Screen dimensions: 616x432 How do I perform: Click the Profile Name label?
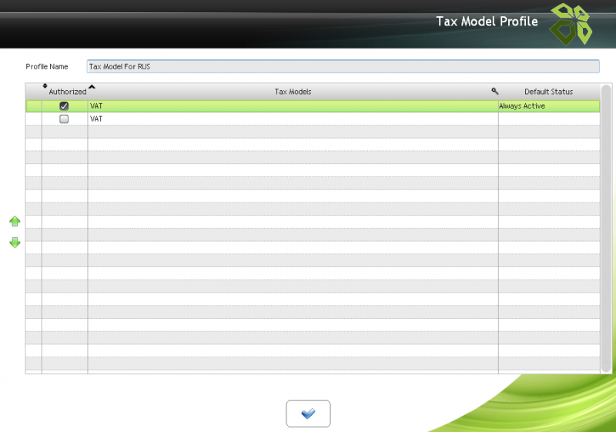point(47,67)
